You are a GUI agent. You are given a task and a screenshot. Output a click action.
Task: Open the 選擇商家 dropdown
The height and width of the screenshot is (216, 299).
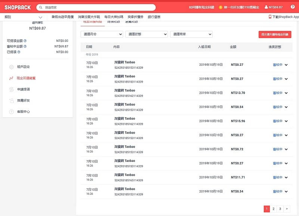(x=191, y=34)
